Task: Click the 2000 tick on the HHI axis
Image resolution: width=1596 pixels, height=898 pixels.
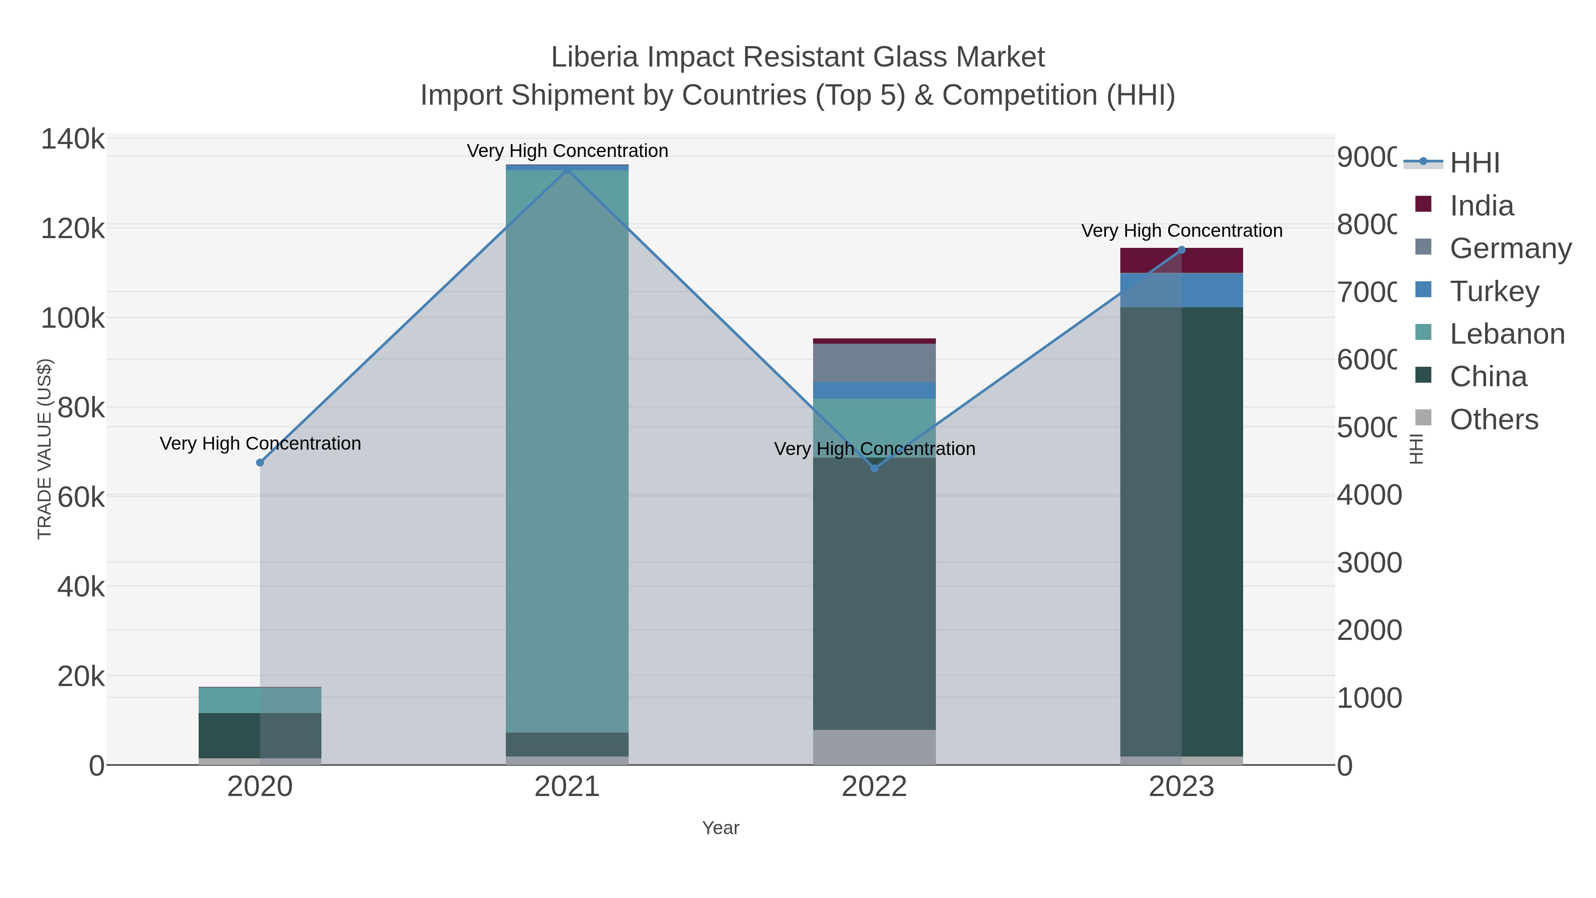Action: 1369,630
